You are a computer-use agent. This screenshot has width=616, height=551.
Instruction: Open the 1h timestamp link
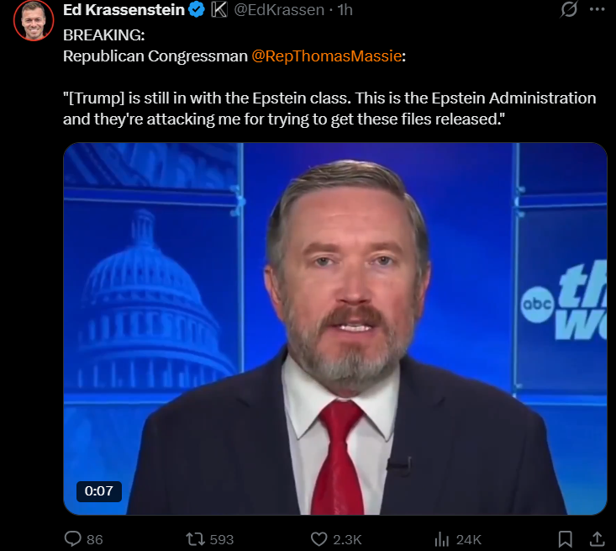345,10
